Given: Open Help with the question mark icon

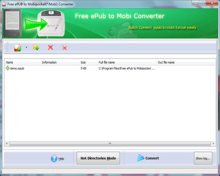Looking at the screenshot, I should click(x=54, y=158).
